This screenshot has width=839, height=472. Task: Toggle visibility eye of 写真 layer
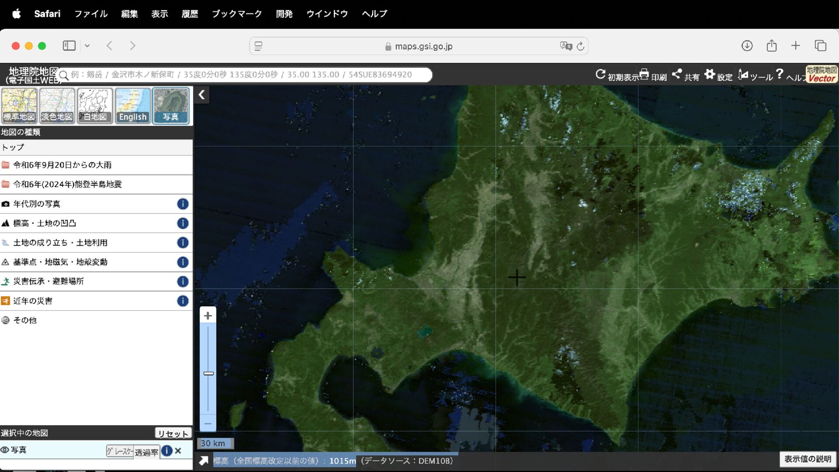tap(5, 450)
